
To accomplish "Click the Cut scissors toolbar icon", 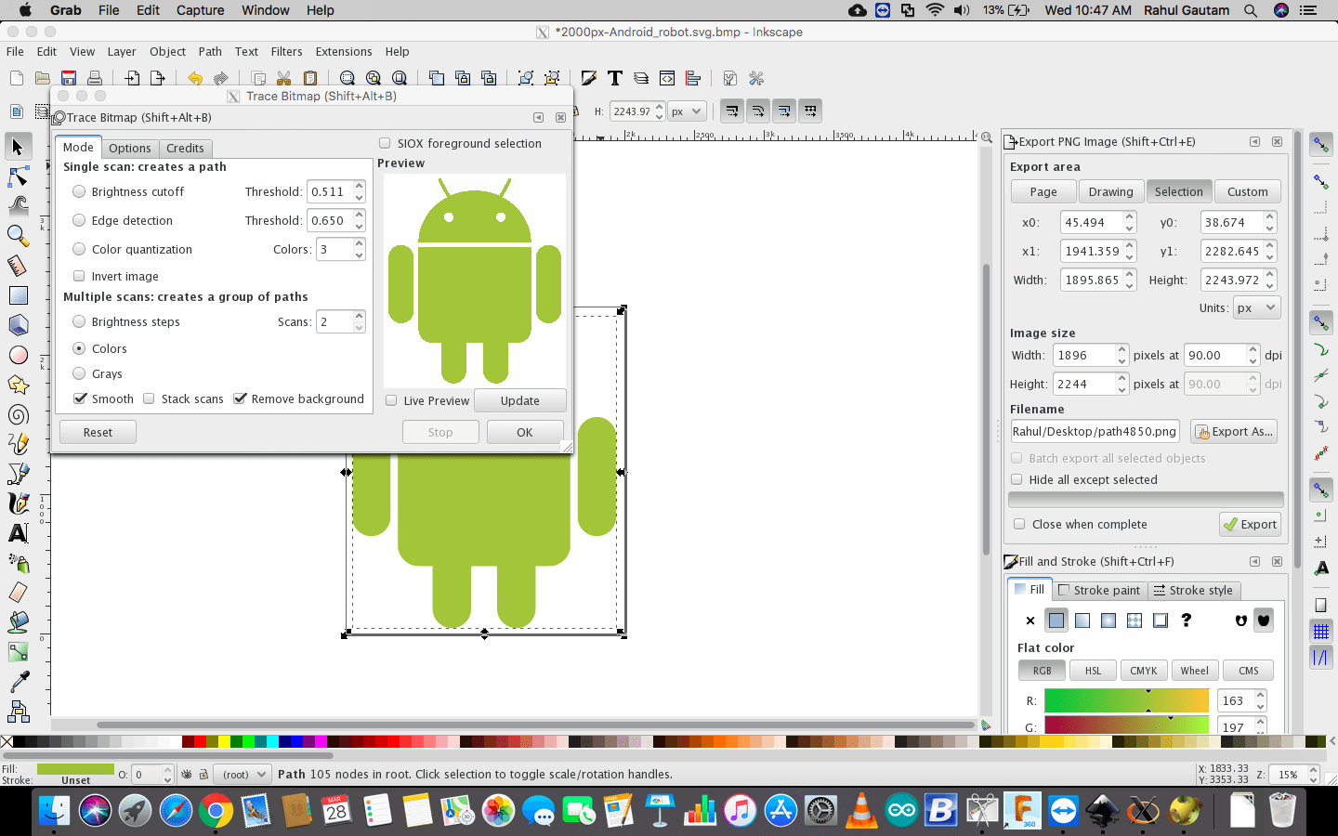I will click(x=284, y=78).
